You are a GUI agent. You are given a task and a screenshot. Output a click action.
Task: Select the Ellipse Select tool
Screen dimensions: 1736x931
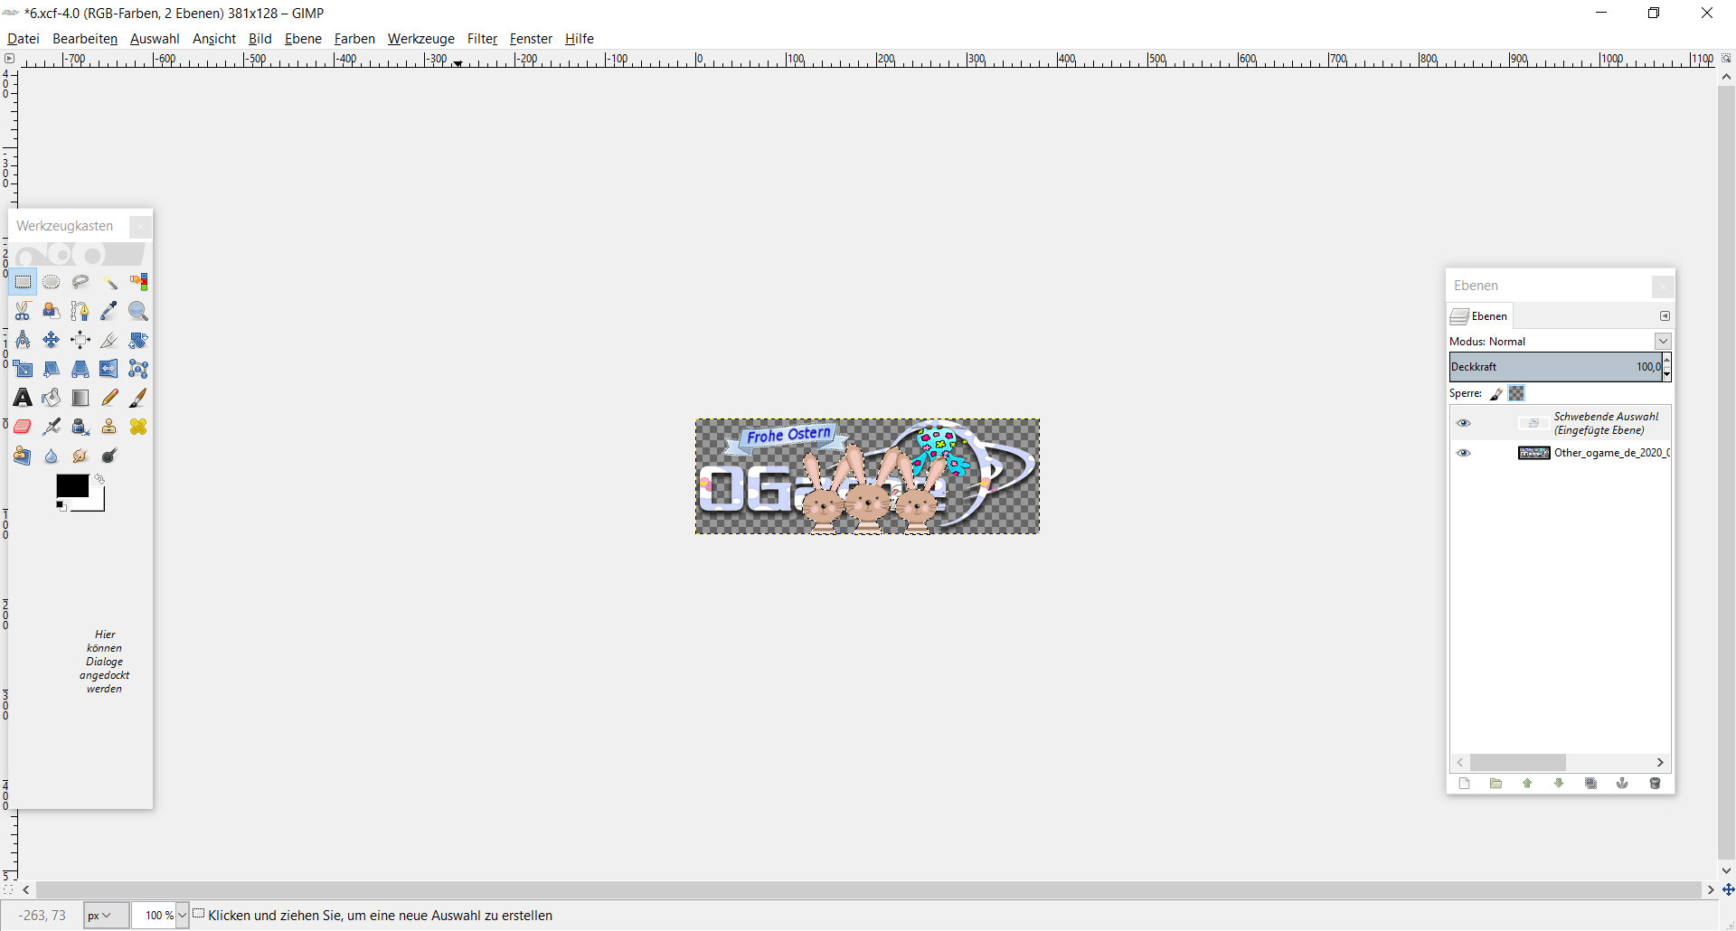click(52, 282)
